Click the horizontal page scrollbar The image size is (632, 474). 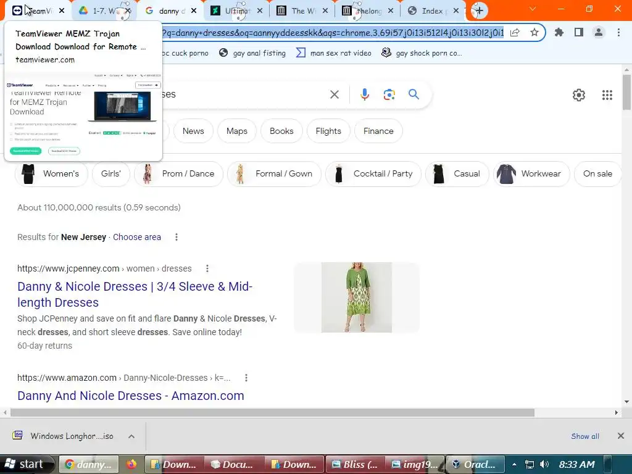pos(272,412)
